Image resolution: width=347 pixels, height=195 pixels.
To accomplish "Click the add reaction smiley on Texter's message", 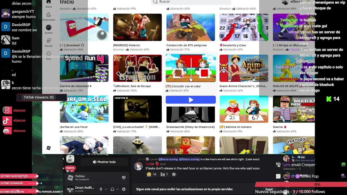I will 174,174.
